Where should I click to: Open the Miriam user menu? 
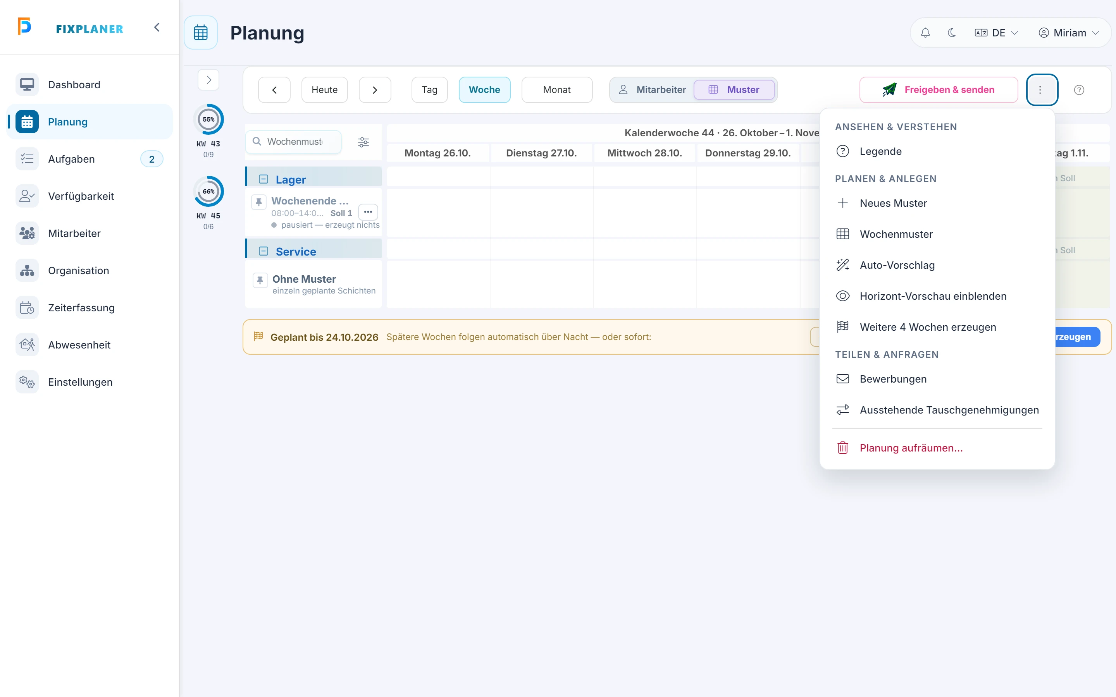pyautogui.click(x=1068, y=33)
